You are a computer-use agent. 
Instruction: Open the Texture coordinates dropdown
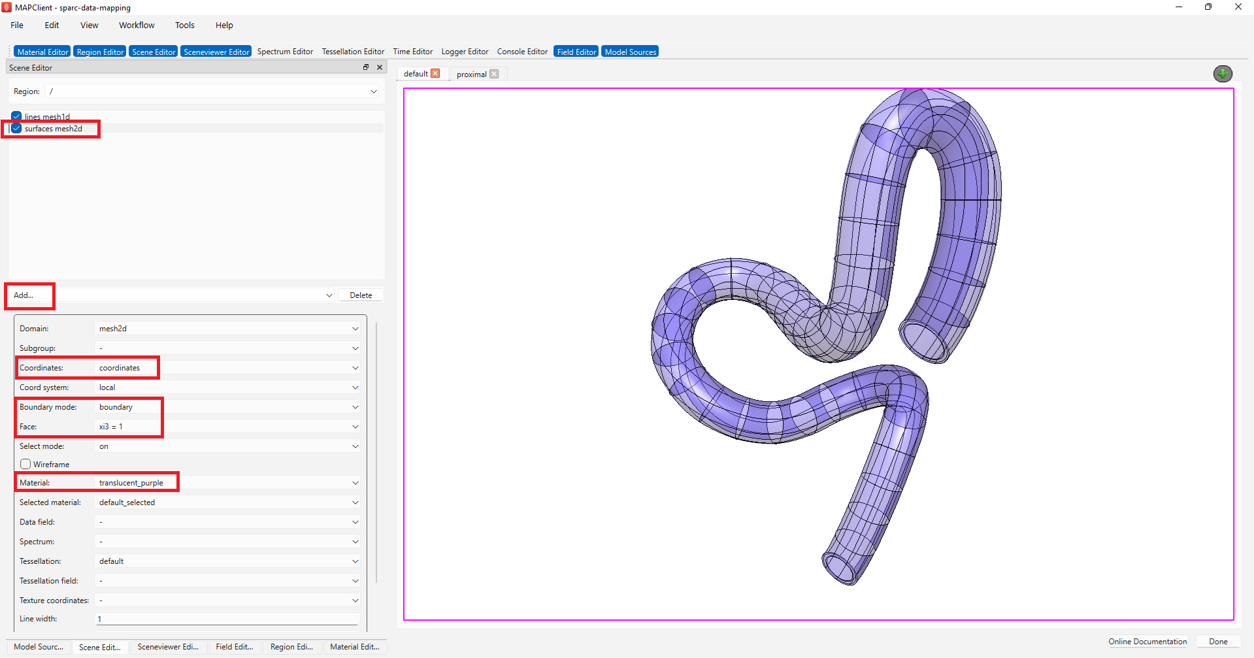[228, 600]
